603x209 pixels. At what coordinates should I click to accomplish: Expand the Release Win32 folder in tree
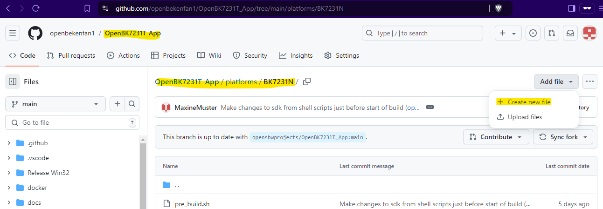point(9,173)
